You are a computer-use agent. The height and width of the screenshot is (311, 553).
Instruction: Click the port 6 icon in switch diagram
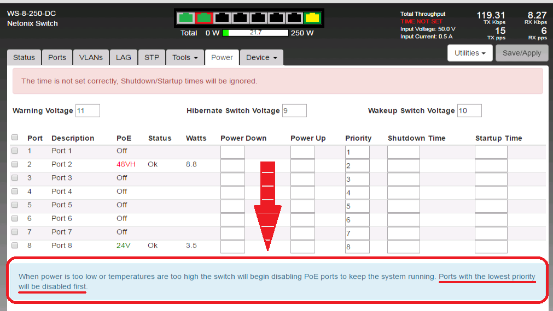276,17
